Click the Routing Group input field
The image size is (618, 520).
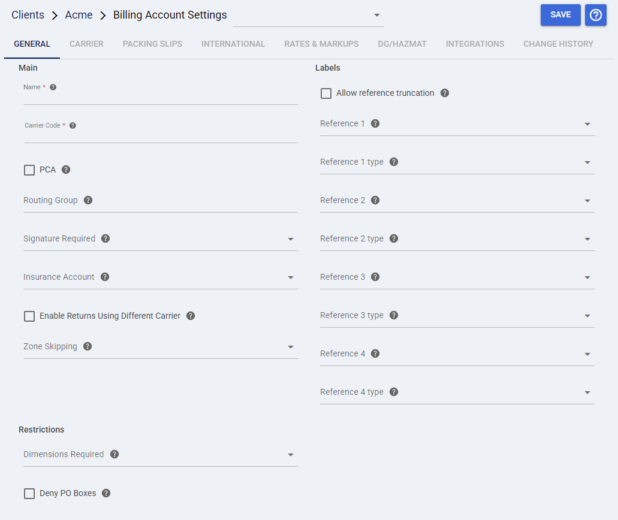pos(161,201)
